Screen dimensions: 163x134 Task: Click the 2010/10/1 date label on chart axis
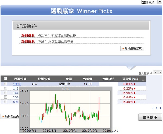point(90,130)
